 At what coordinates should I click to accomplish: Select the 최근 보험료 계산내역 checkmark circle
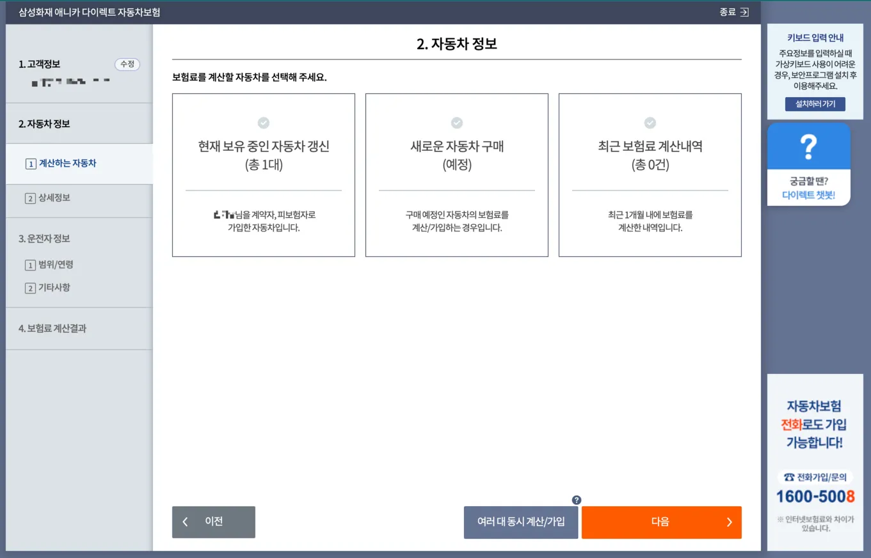[650, 123]
